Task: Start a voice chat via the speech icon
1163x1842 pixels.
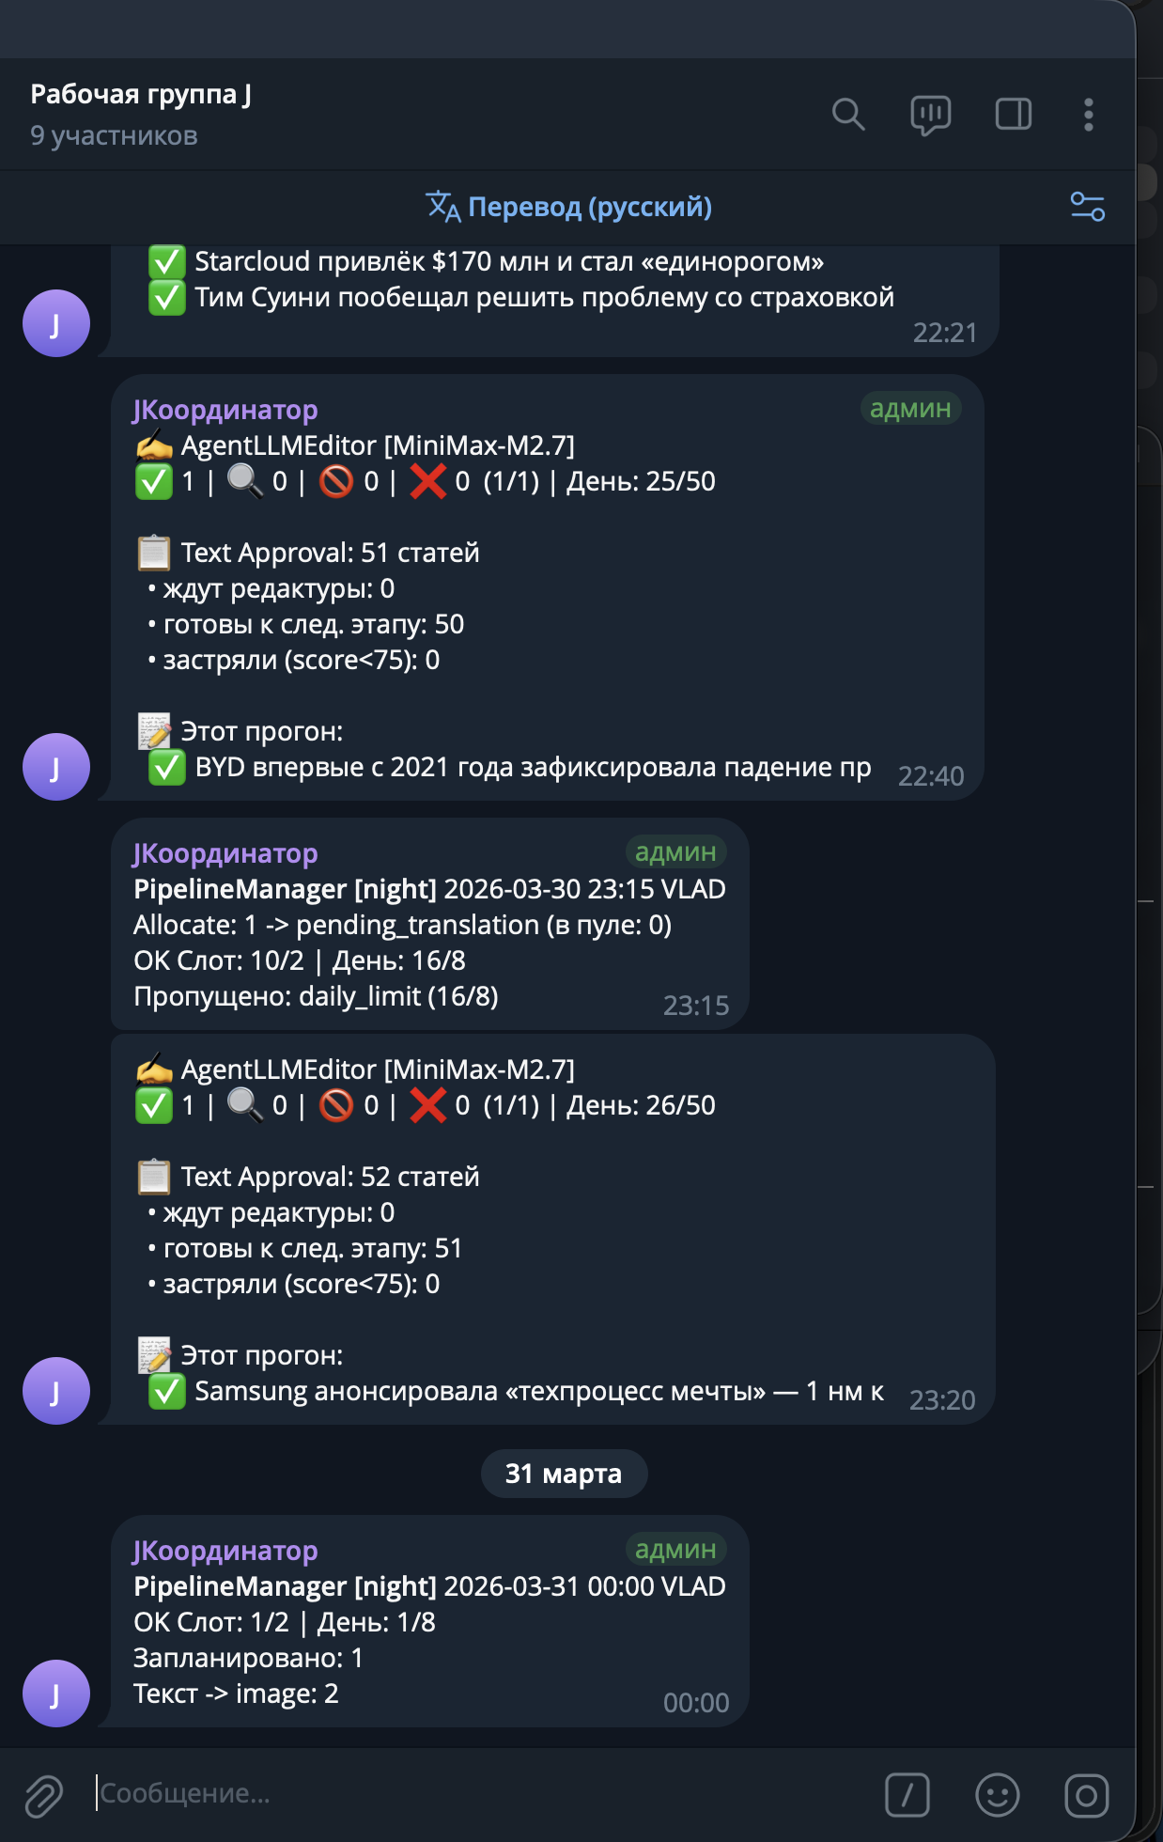Action: [928, 117]
